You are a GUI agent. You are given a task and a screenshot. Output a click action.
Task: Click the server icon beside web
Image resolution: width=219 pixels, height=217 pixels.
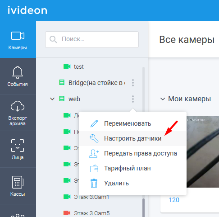coord(62,99)
